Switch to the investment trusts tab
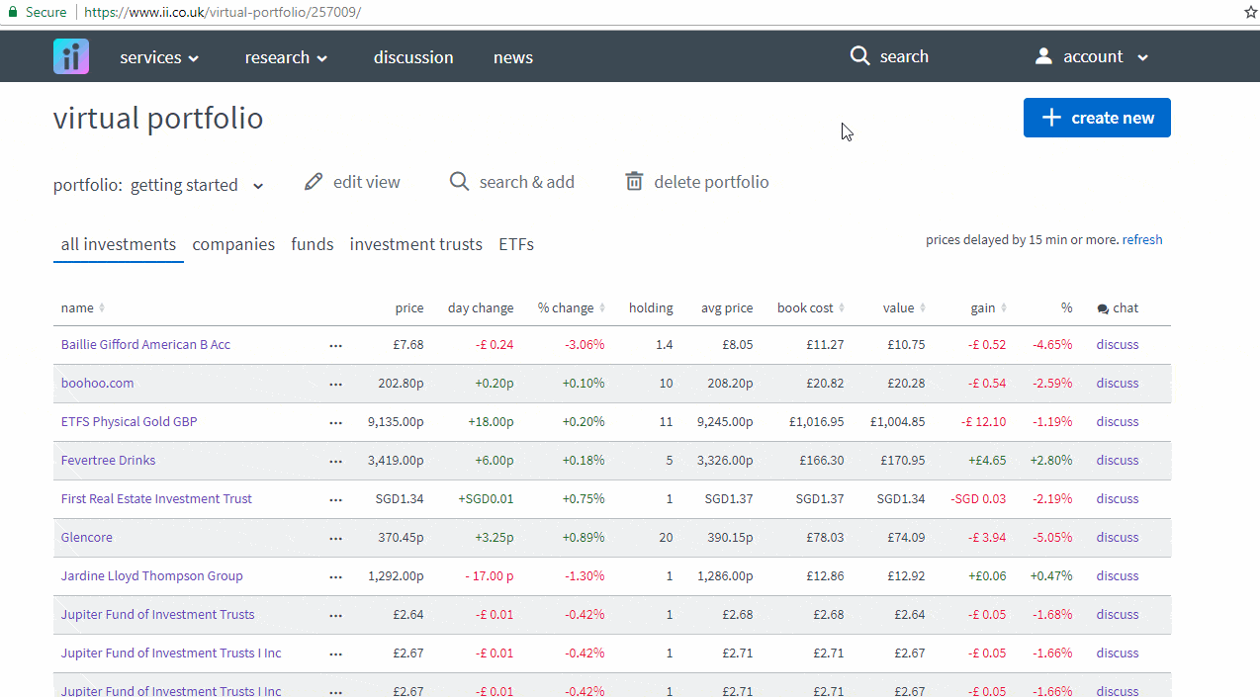This screenshot has width=1260, height=697. coord(416,244)
